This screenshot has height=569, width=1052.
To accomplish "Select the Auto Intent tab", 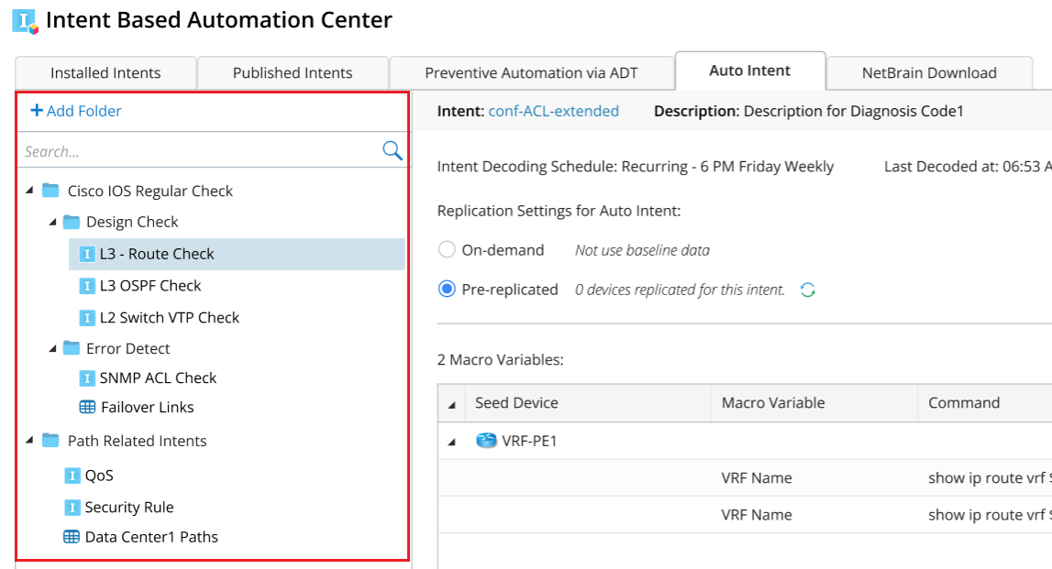I will (x=750, y=71).
